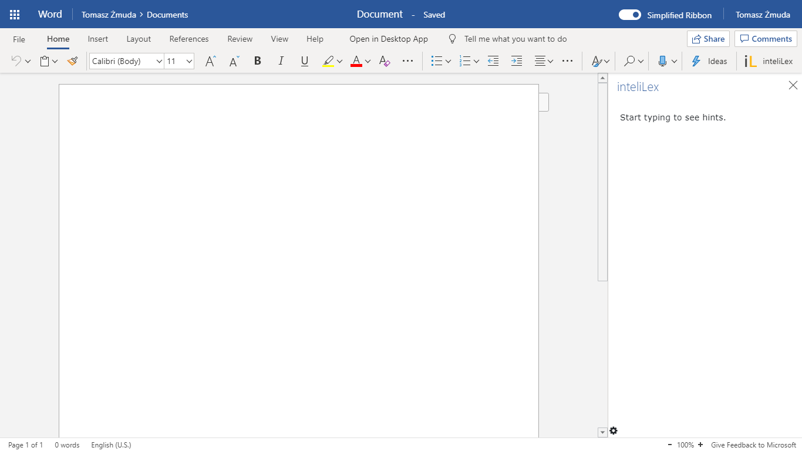Zoom in with the plus button
Image resolution: width=802 pixels, height=451 pixels.
point(700,445)
